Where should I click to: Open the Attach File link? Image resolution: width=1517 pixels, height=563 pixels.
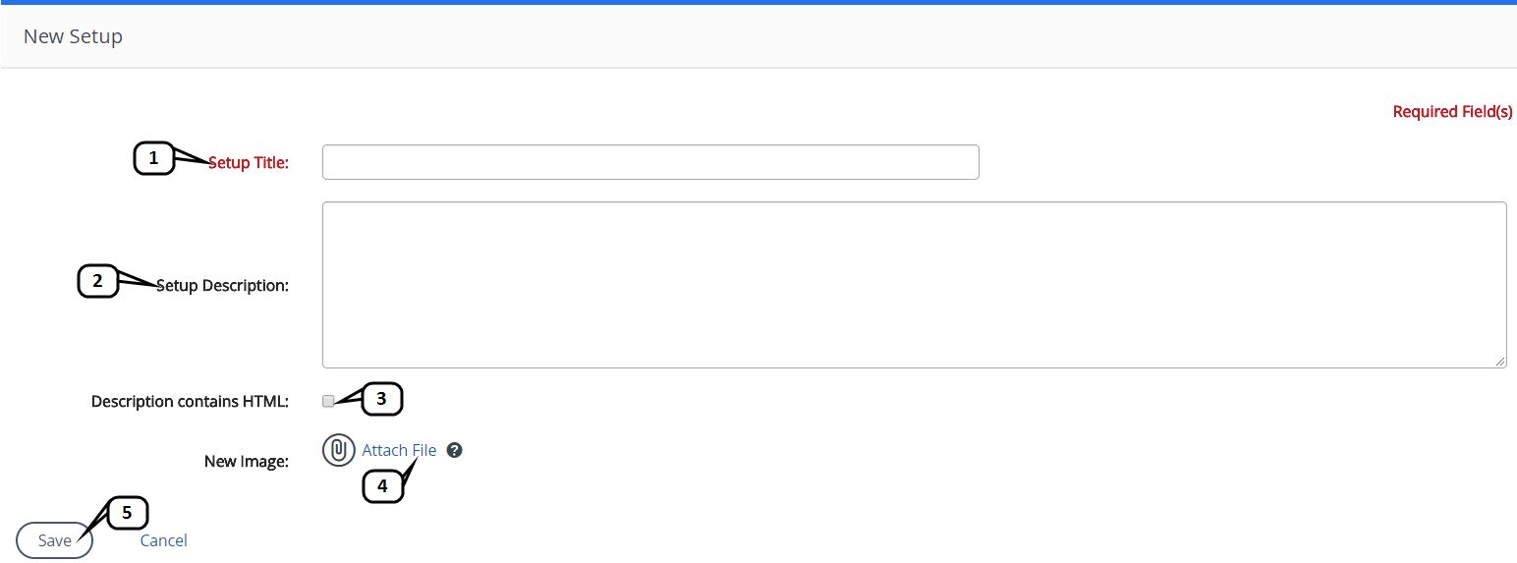click(399, 450)
